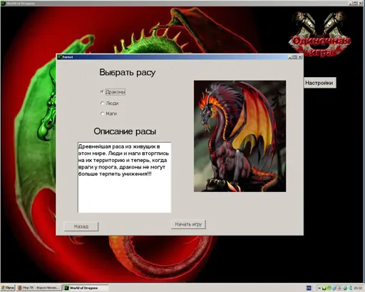Open the Пуск start menu
Viewport: 365px width, 292px height.
tap(8, 288)
